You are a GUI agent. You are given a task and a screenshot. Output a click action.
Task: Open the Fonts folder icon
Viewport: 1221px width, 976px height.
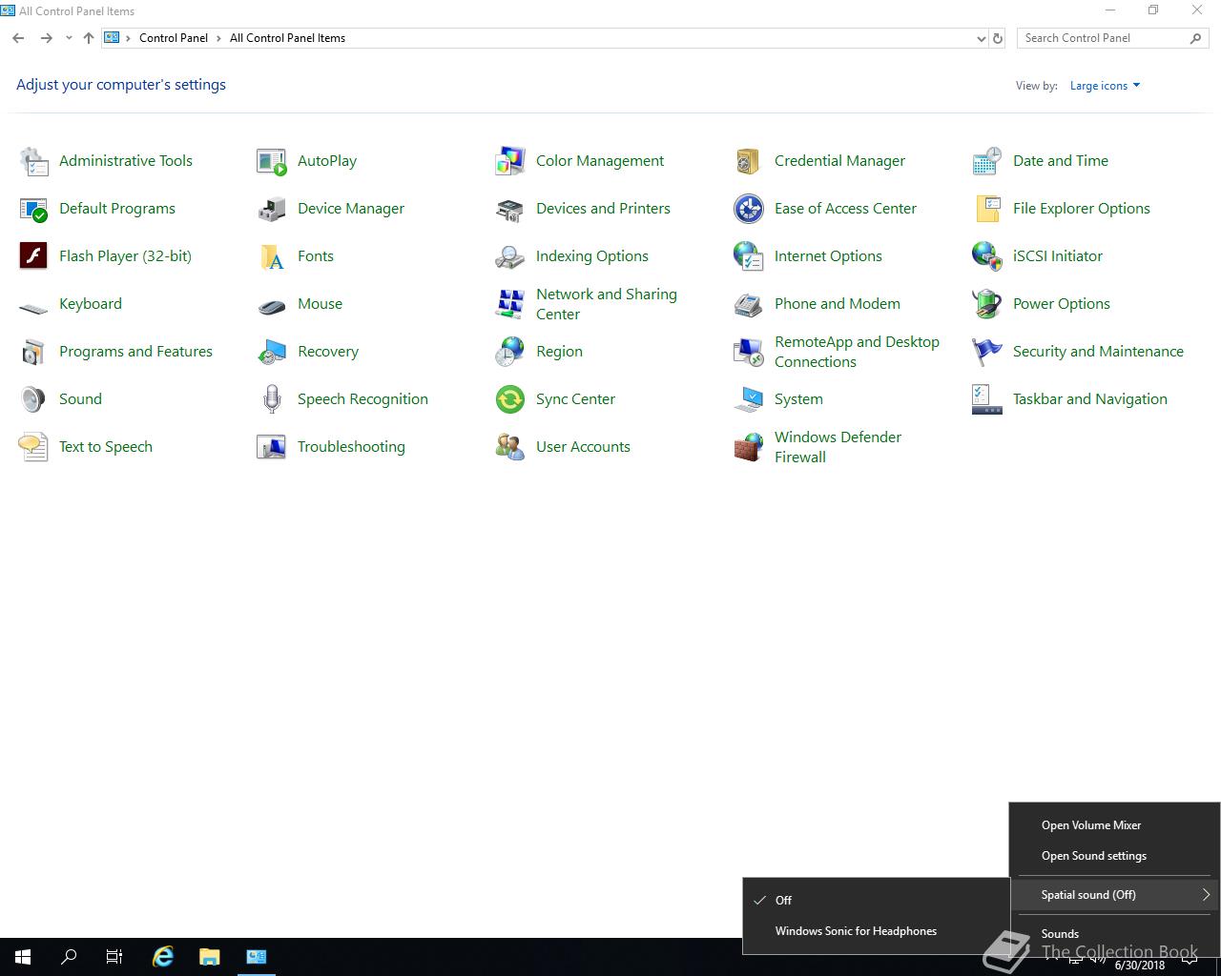click(272, 256)
